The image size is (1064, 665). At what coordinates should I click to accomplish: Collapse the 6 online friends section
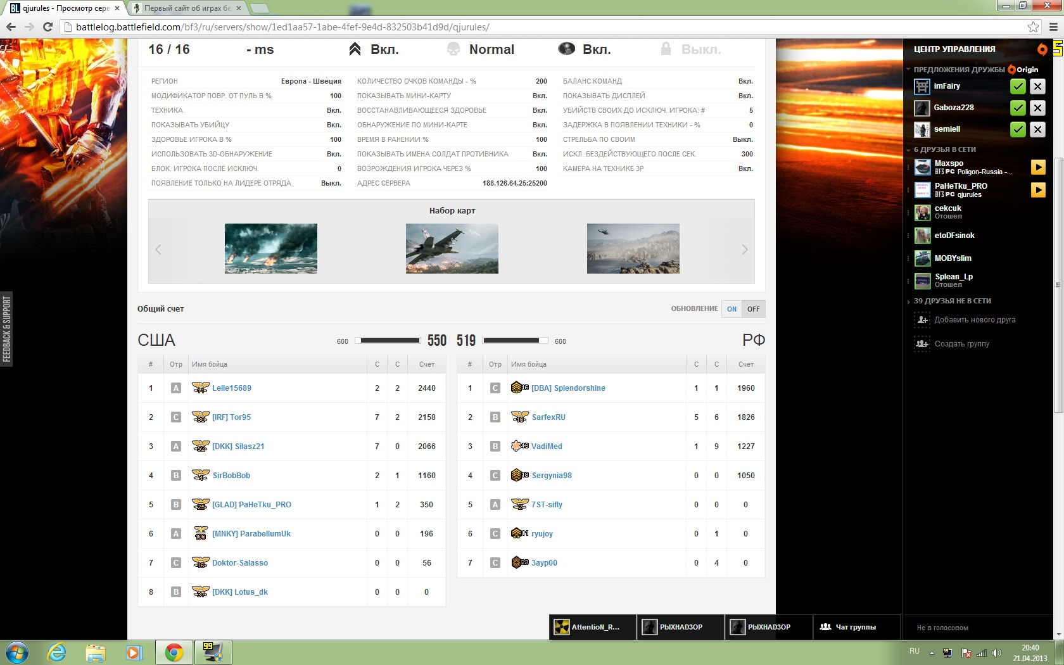coord(909,150)
